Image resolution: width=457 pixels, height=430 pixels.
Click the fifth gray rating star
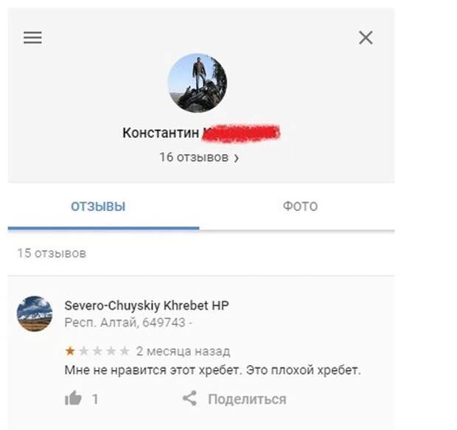click(x=125, y=350)
